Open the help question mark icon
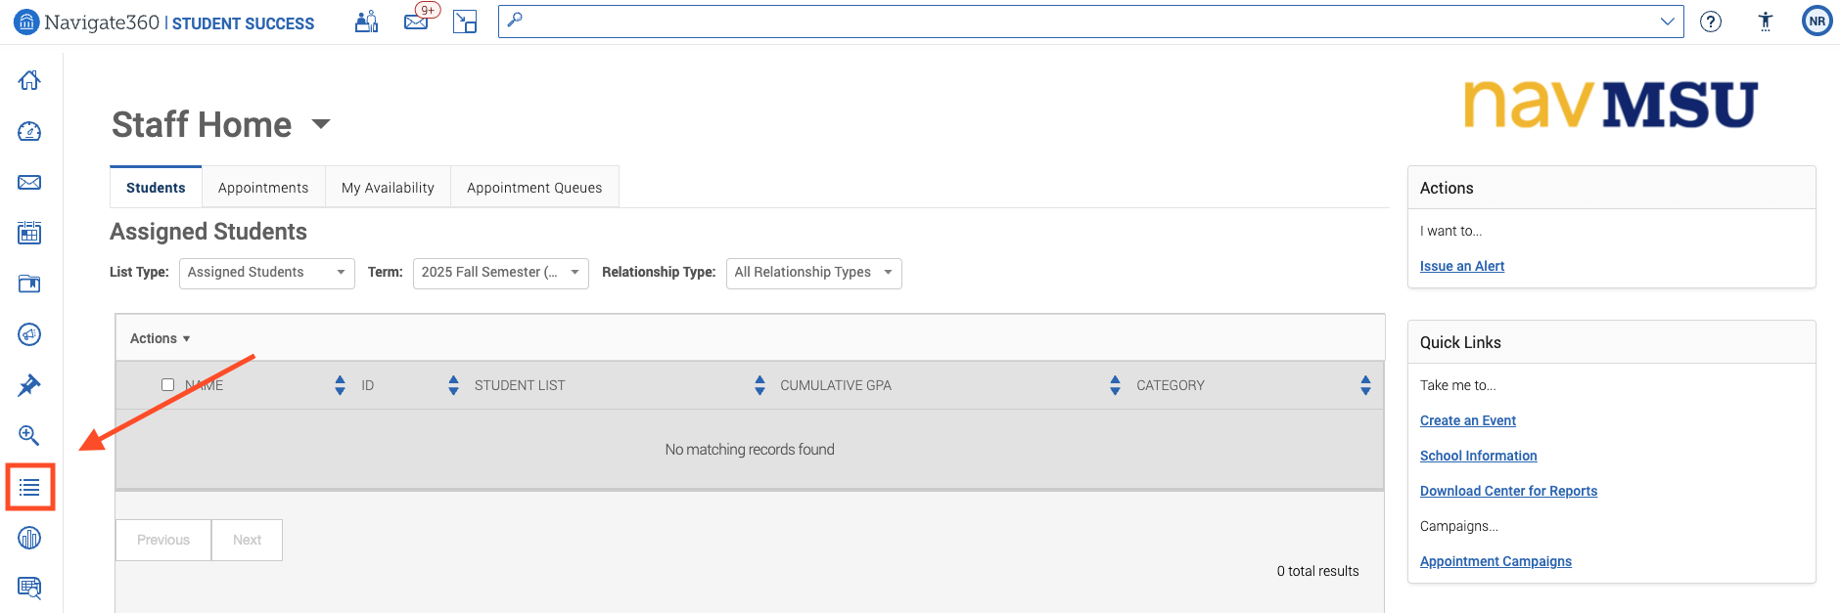 click(x=1711, y=22)
